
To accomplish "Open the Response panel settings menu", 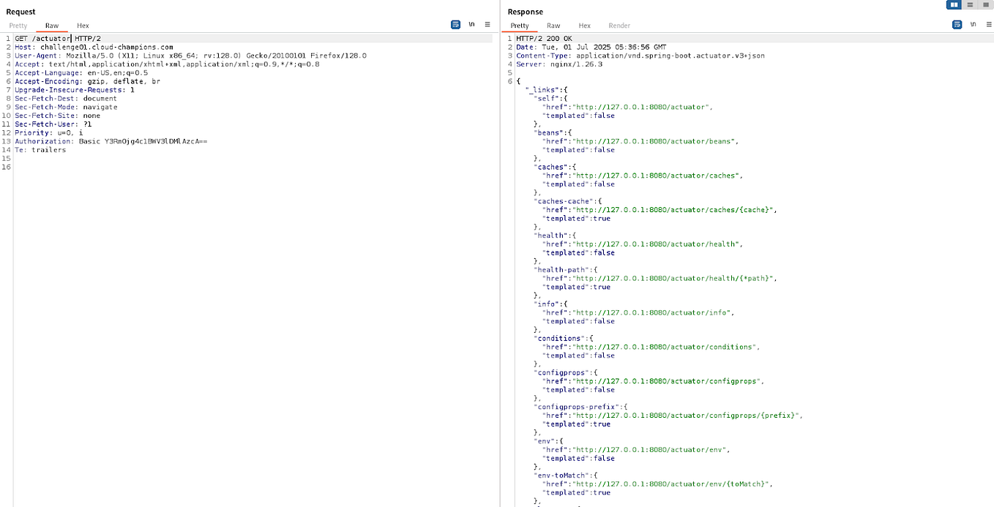I will tap(989, 24).
